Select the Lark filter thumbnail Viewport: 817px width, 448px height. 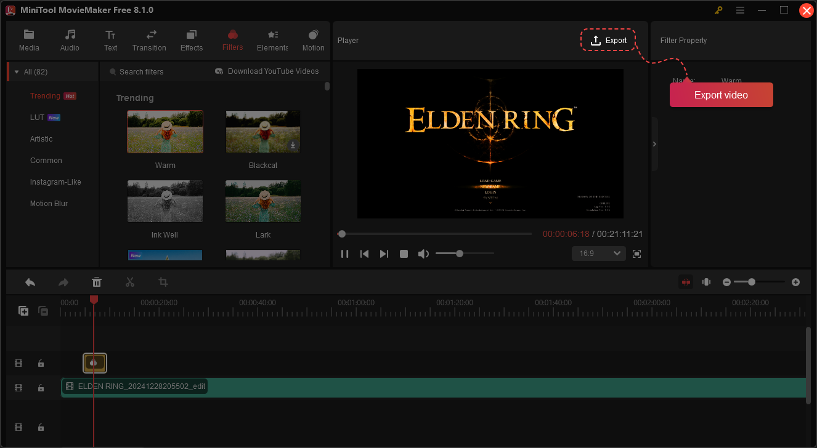pyautogui.click(x=263, y=201)
